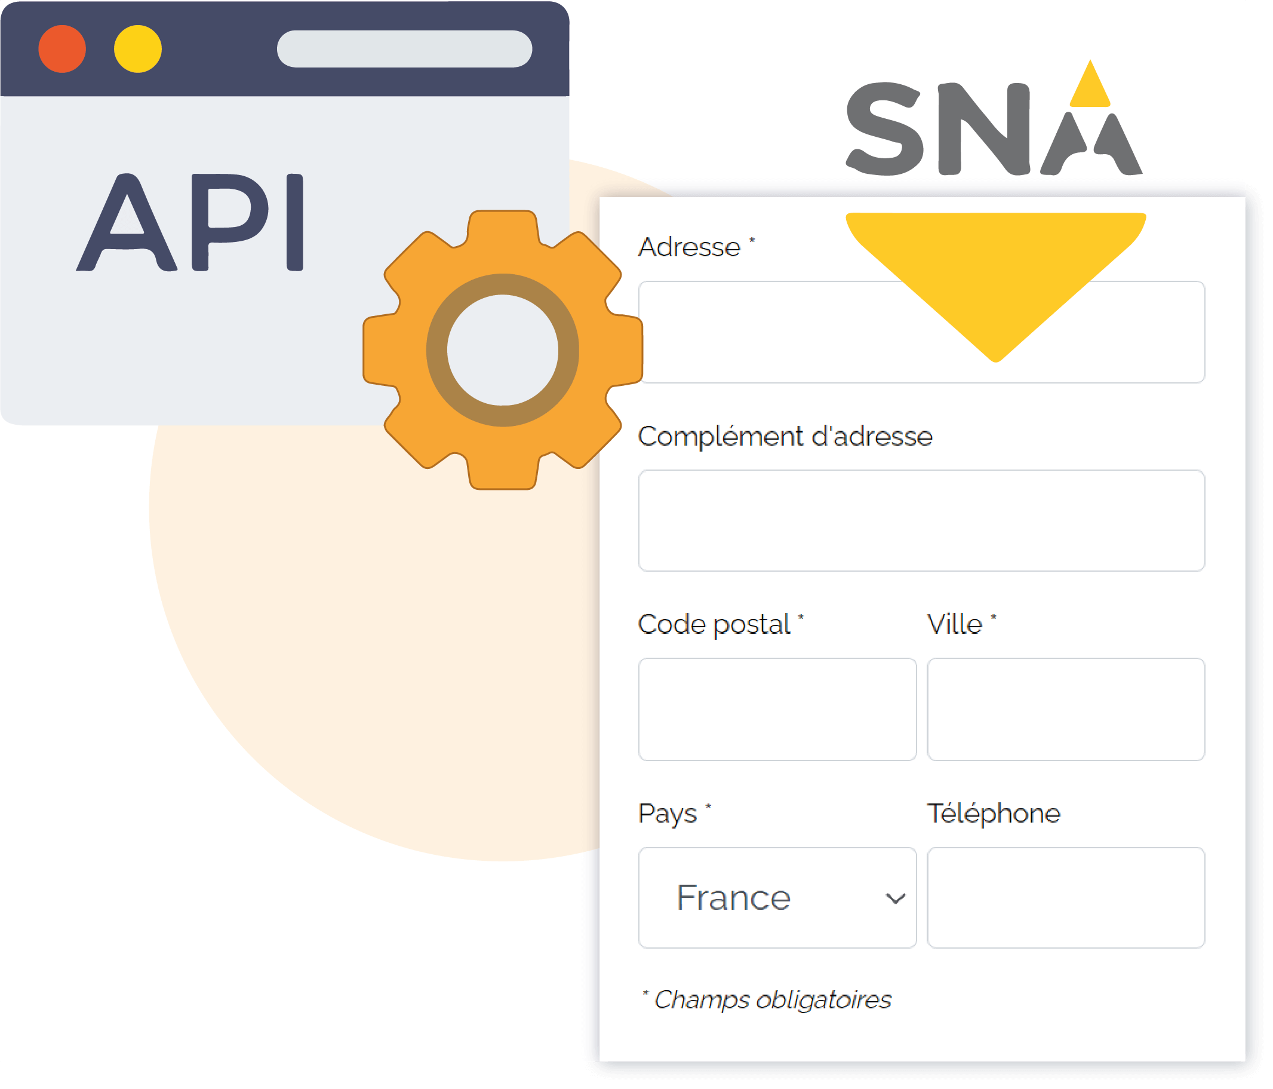Click the yellow downward triangle arrow

[996, 287]
